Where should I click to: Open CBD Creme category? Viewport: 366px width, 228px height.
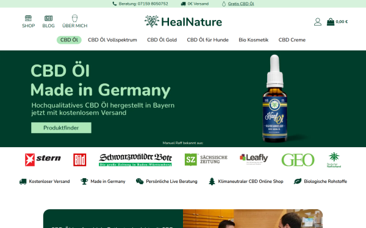292,40
